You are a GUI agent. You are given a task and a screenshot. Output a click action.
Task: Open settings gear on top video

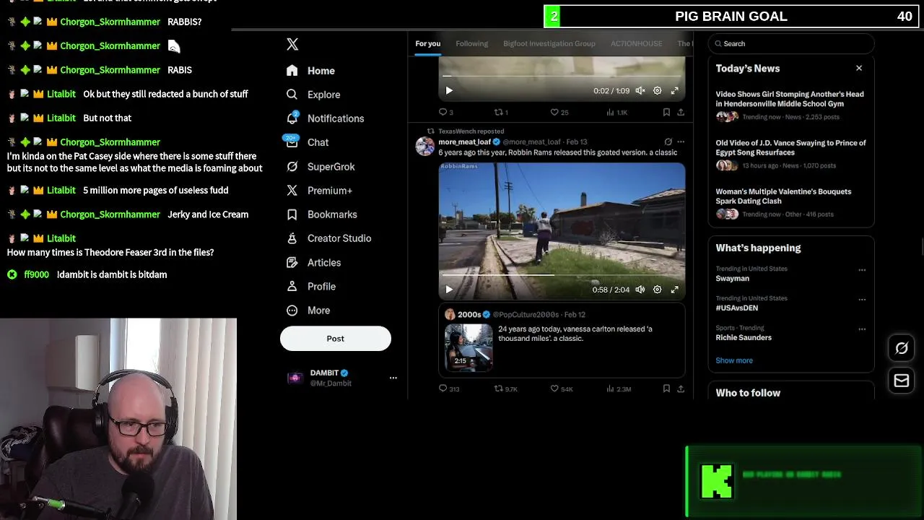(x=658, y=91)
